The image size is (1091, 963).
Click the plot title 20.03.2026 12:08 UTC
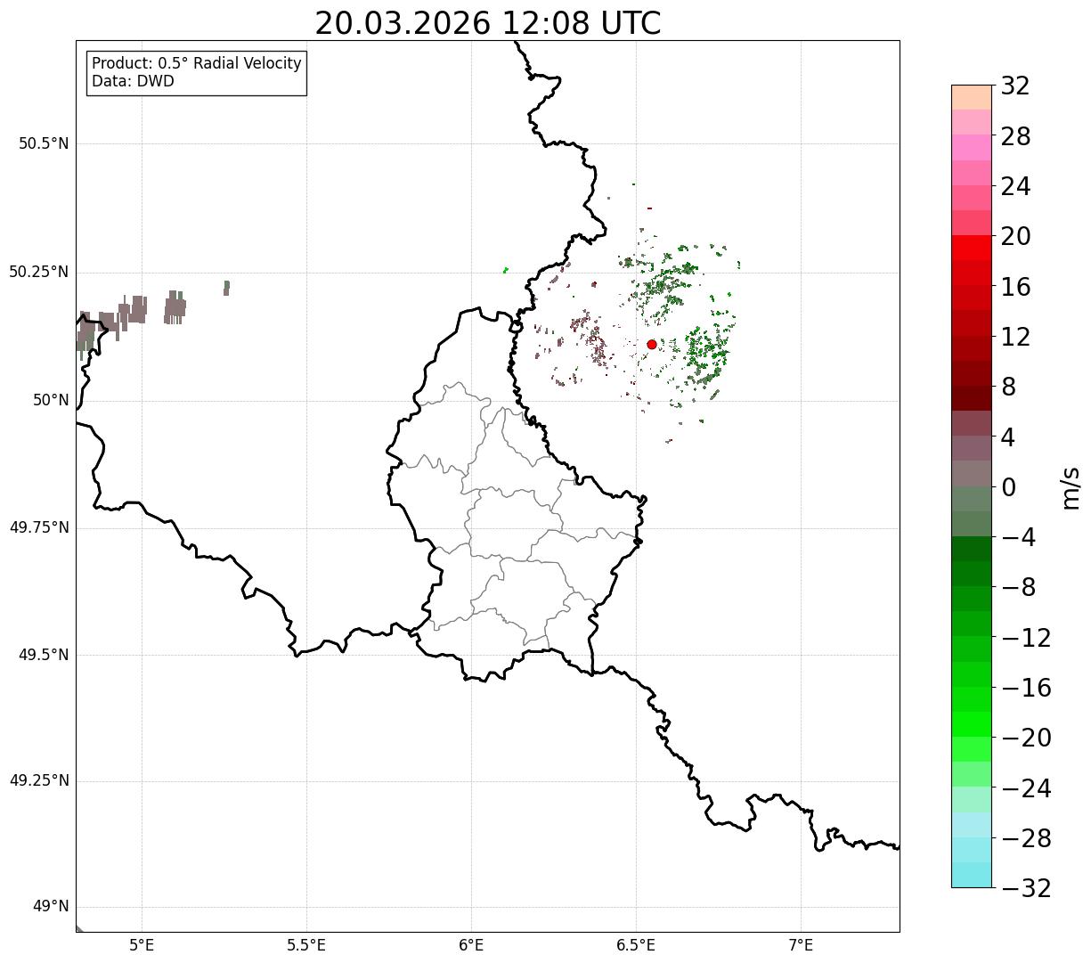point(488,23)
